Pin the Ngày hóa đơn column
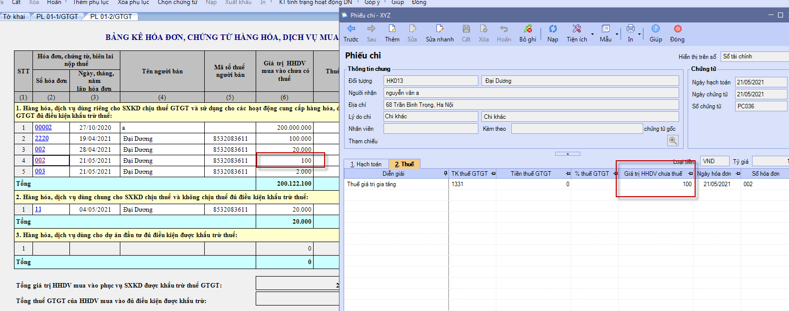 (x=738, y=174)
